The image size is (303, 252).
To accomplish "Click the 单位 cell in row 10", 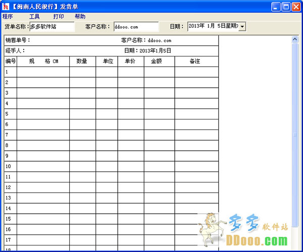I will pyautogui.click(x=107, y=167).
